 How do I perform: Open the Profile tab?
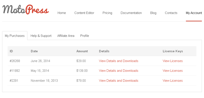coord(85,36)
